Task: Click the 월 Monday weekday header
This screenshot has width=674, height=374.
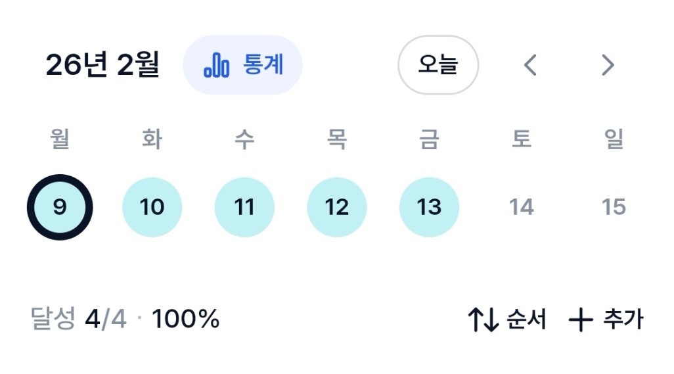Action: [x=60, y=139]
